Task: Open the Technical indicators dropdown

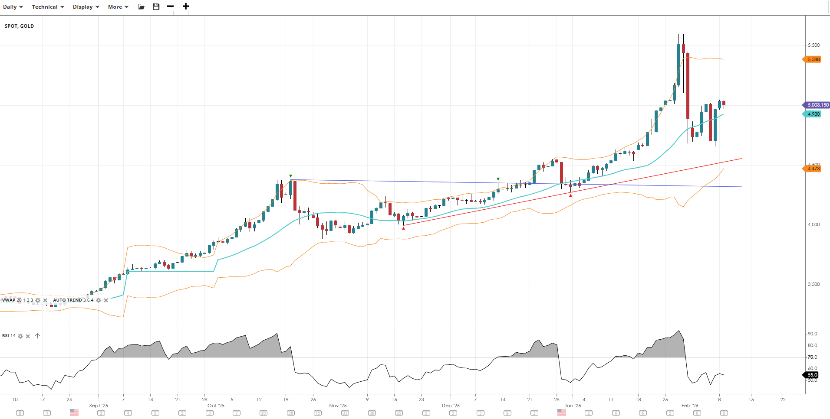Action: click(48, 7)
